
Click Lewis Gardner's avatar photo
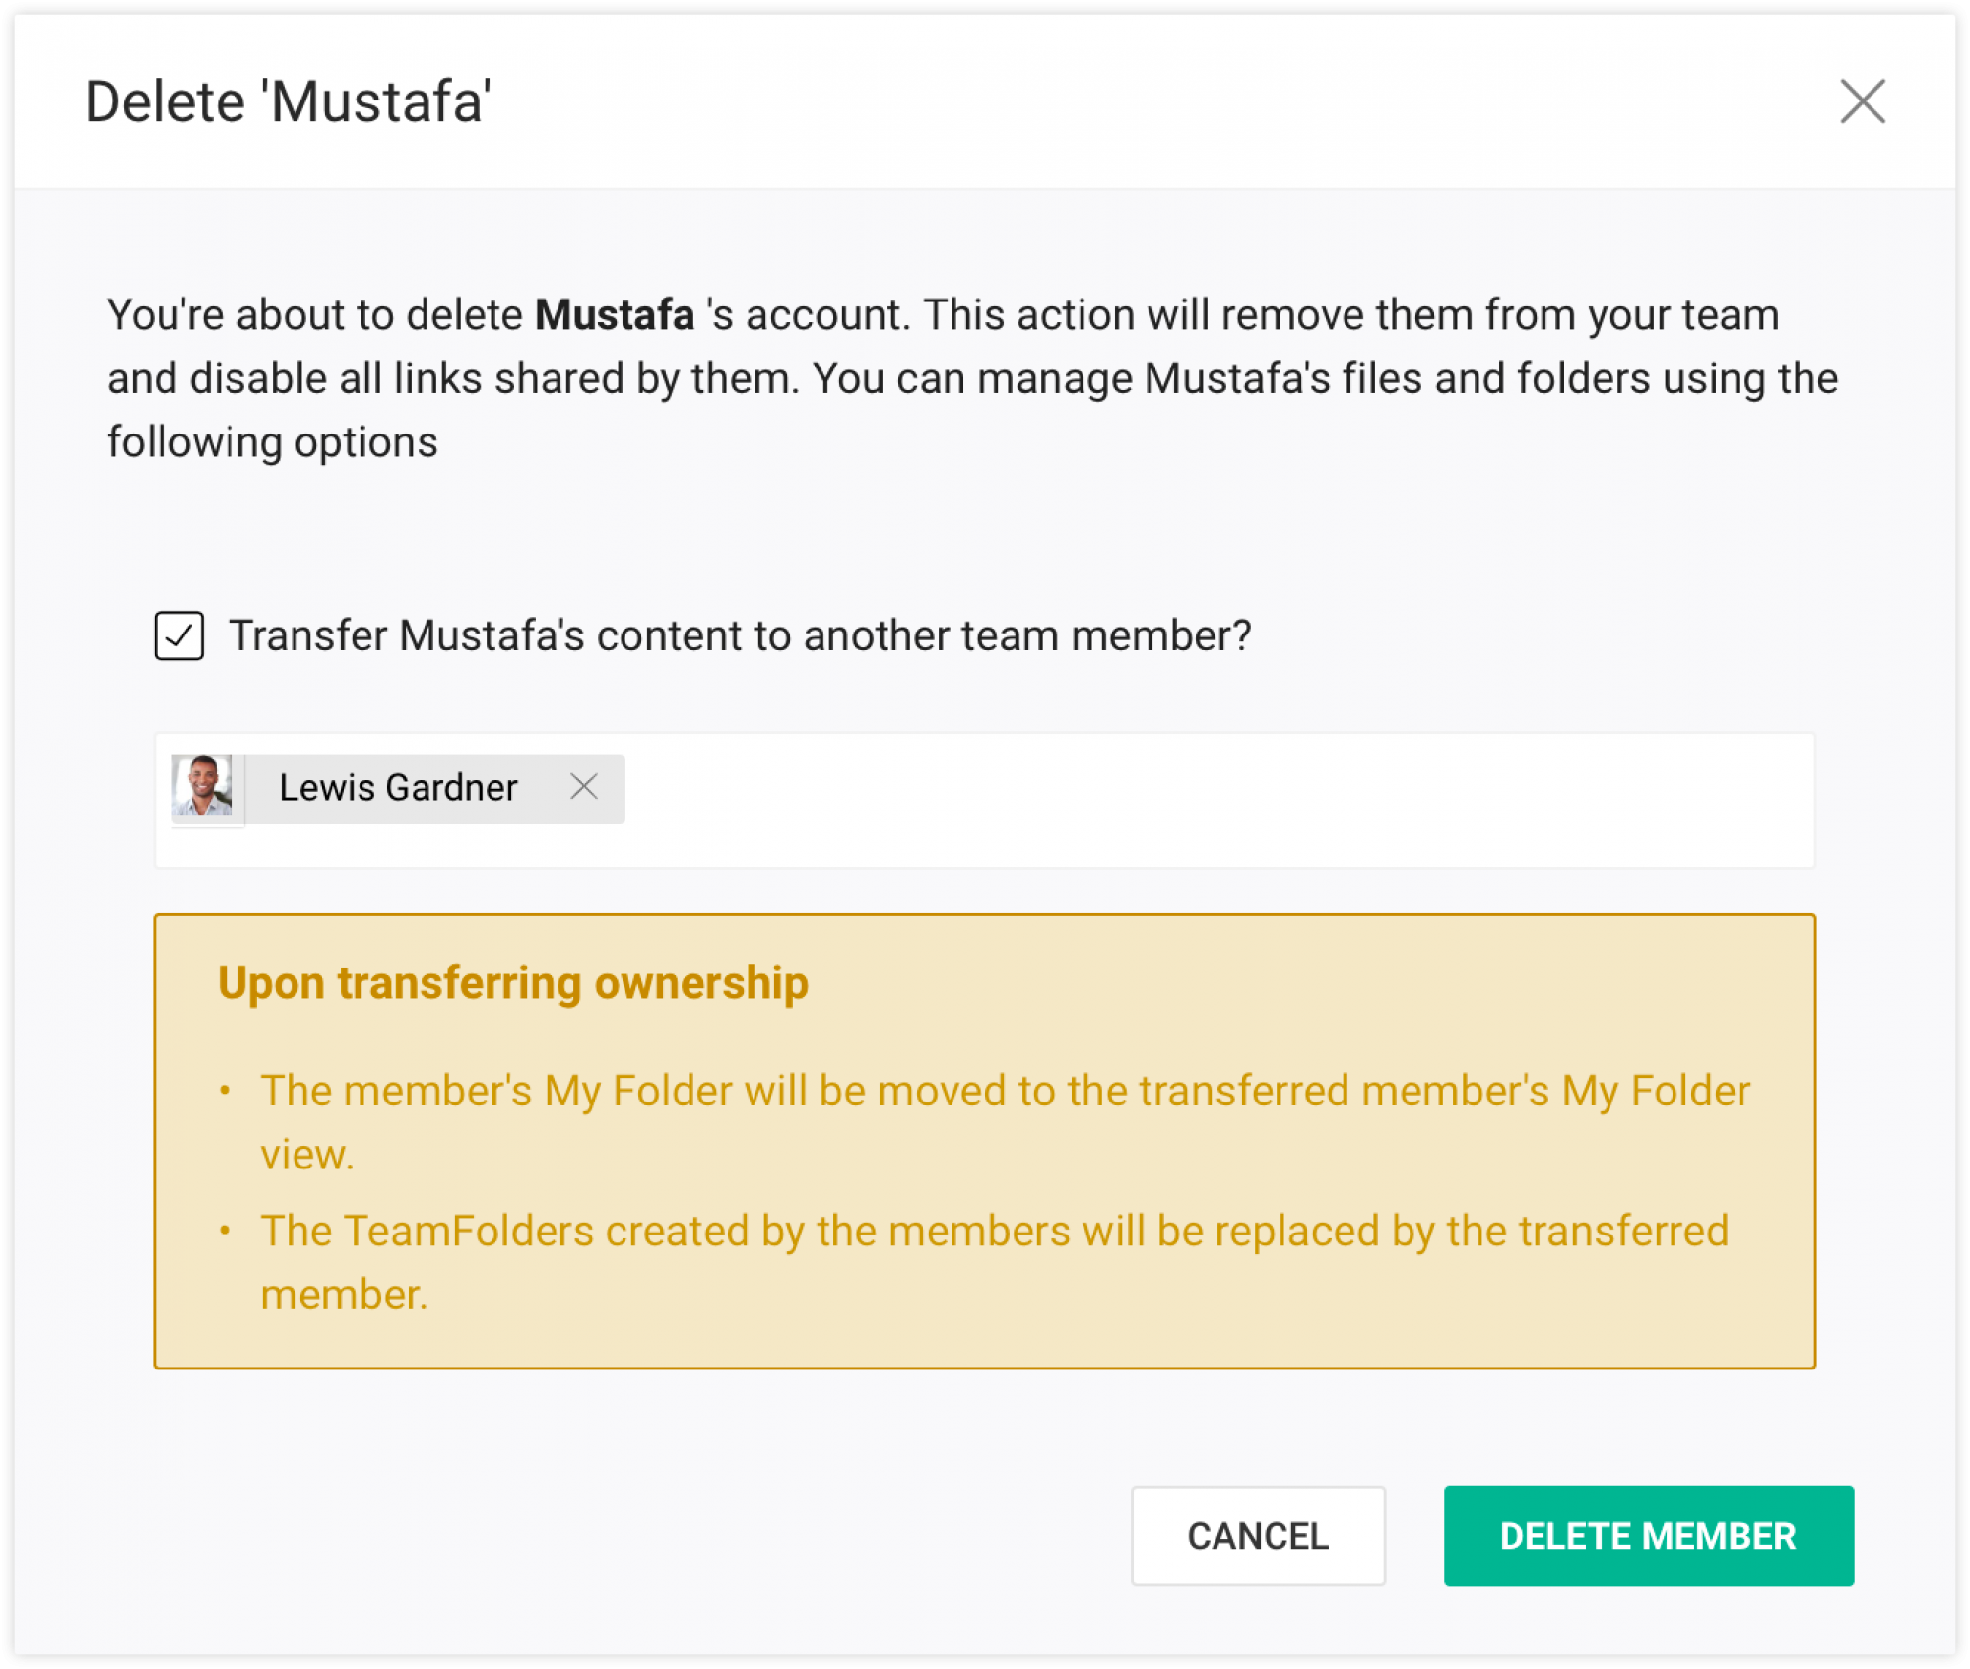[203, 785]
